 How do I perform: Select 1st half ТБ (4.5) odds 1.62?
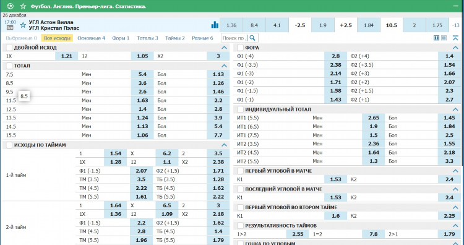point(218,188)
